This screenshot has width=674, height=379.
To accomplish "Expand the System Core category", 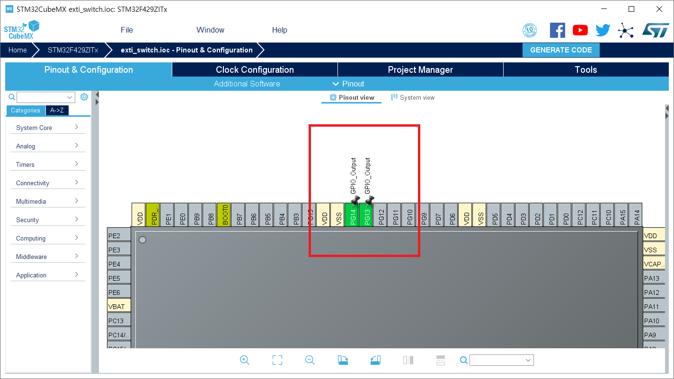I will click(48, 128).
